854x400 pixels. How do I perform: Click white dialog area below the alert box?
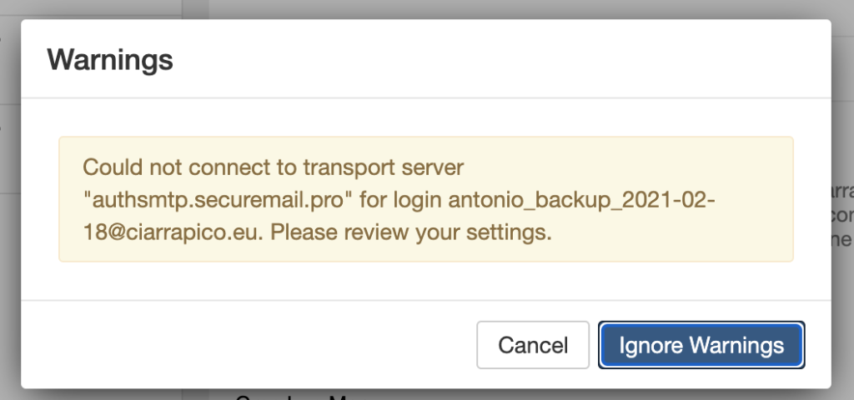point(425,281)
